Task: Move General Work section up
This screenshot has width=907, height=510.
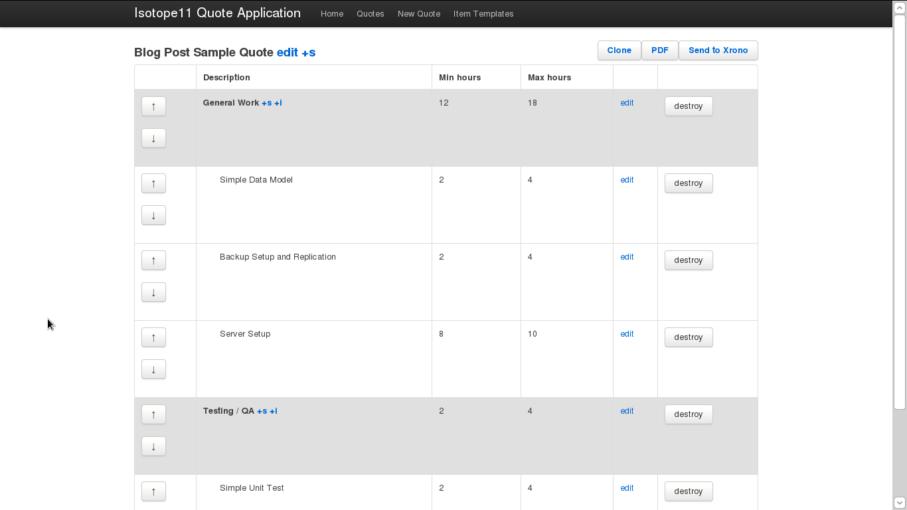Action: [x=153, y=106]
